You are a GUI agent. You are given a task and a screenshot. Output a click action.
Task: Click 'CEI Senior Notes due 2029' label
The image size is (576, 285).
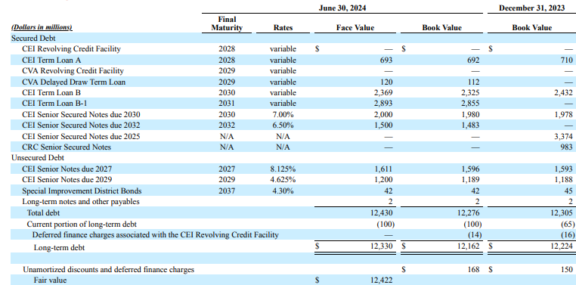point(67,179)
